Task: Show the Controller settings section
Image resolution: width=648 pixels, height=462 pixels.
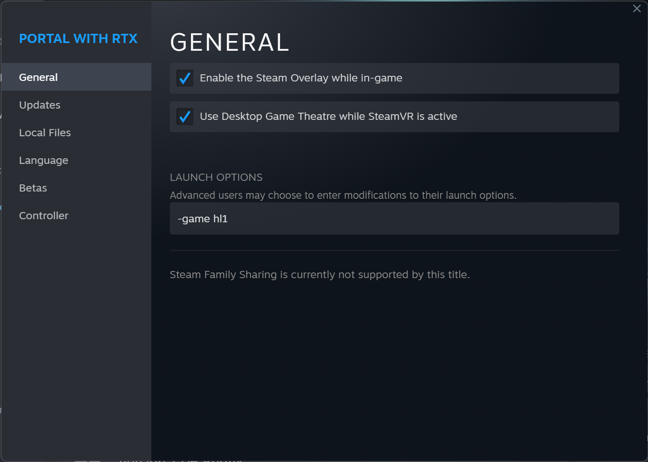Action: pyautogui.click(x=44, y=216)
